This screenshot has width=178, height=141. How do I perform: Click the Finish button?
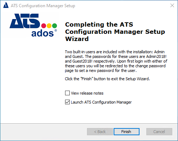click(127, 132)
